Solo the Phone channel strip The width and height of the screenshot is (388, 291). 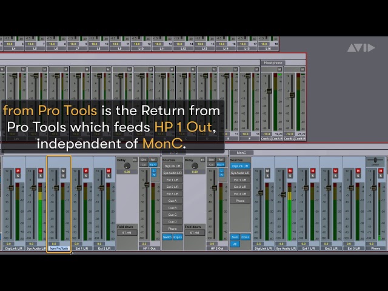coord(381,176)
